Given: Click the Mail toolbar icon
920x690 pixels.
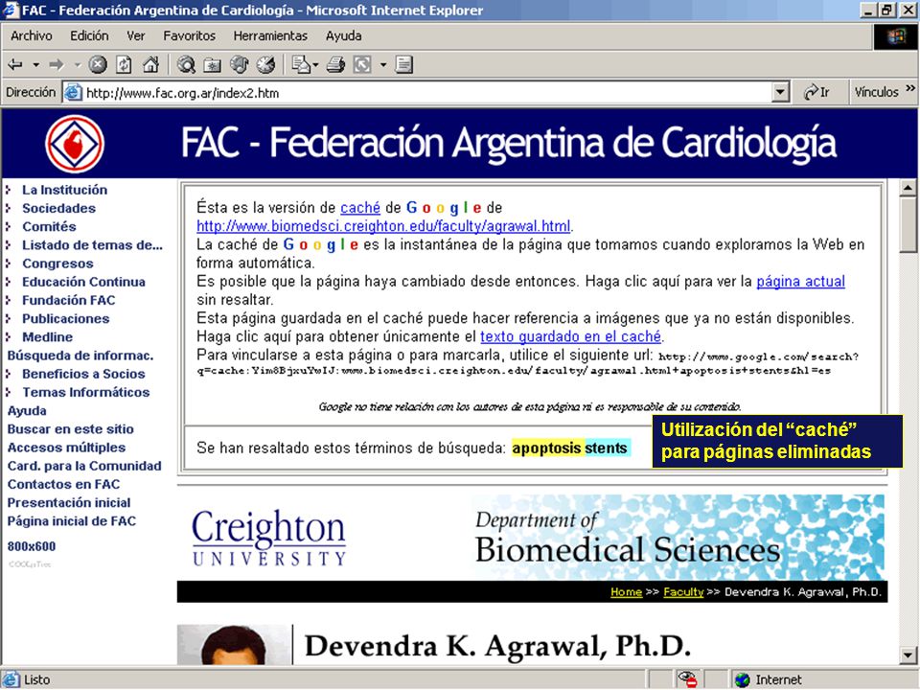Looking at the screenshot, I should coord(301,64).
